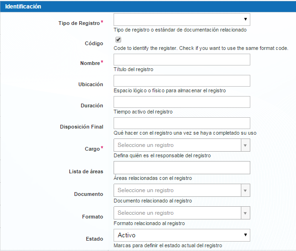Focus the Ubicación input field
Screen dimensions: 296x251
181,81
